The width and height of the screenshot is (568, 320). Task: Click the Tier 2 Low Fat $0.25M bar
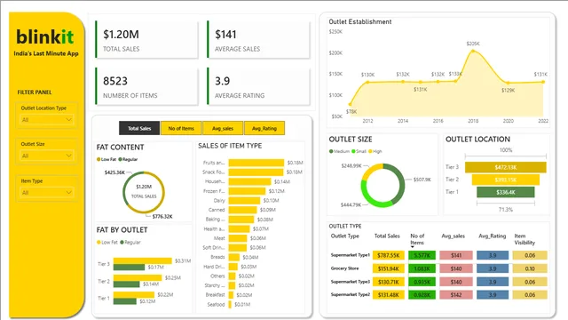pyautogui.click(x=138, y=278)
